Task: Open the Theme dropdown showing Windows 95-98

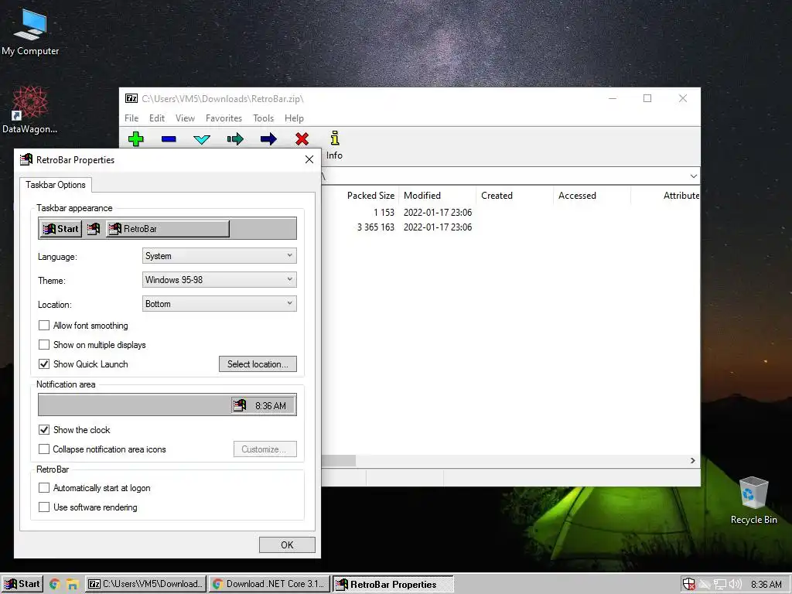Action: (219, 279)
